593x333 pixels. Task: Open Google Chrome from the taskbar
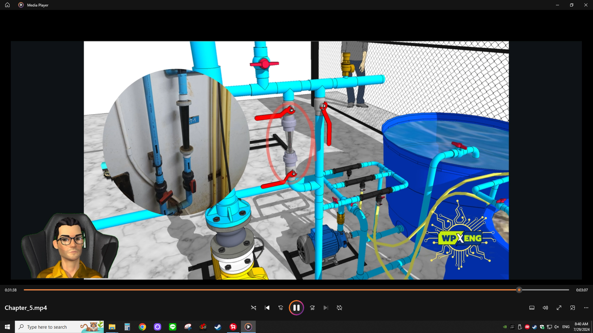pyautogui.click(x=142, y=327)
